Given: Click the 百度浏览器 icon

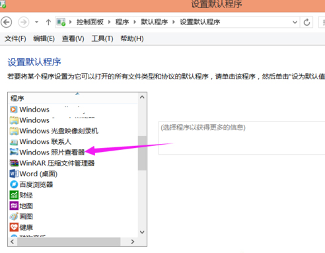Looking at the screenshot, I should (14, 184).
